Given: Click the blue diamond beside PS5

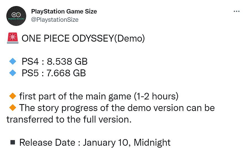Looking at the screenshot, I should pos(13,73).
